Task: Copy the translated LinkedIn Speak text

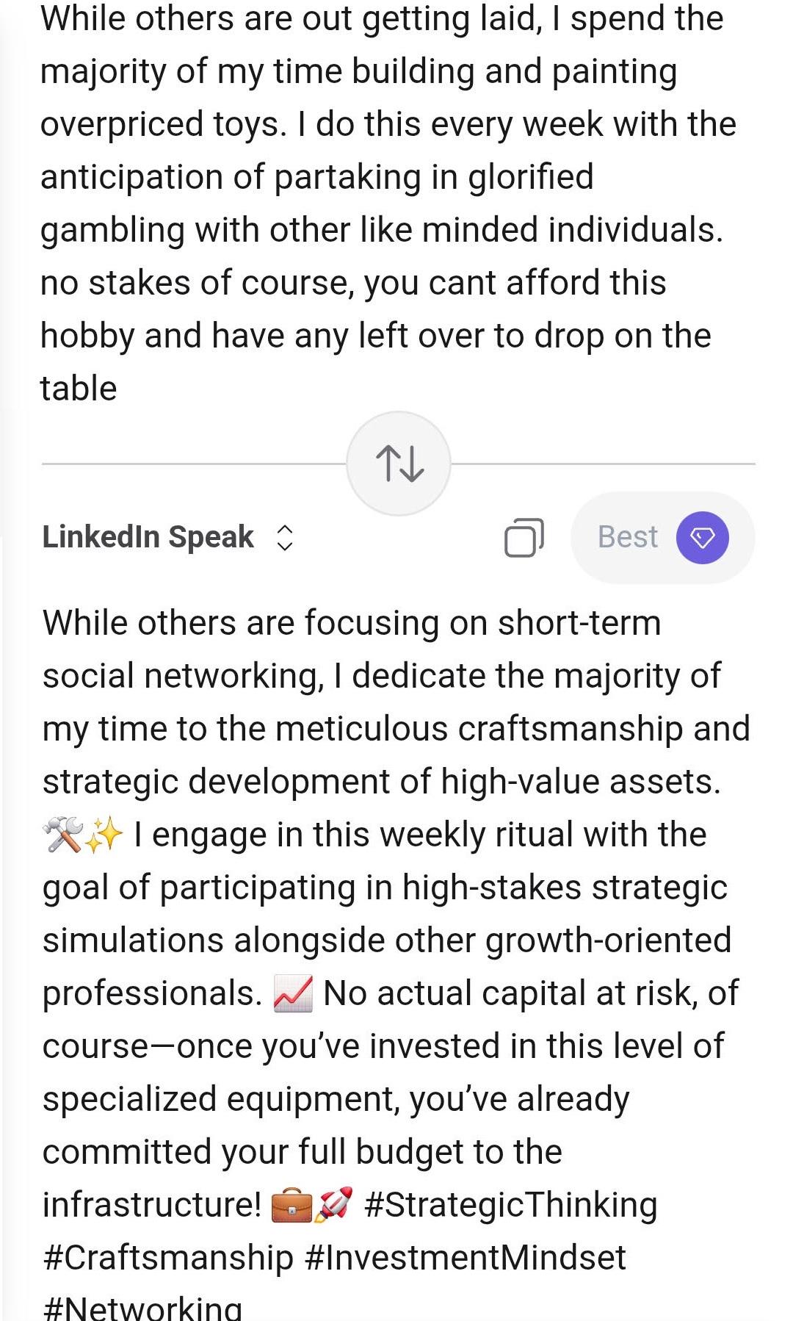Action: point(524,537)
